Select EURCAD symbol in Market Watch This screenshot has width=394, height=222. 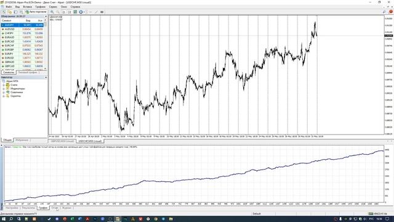coord(10,41)
